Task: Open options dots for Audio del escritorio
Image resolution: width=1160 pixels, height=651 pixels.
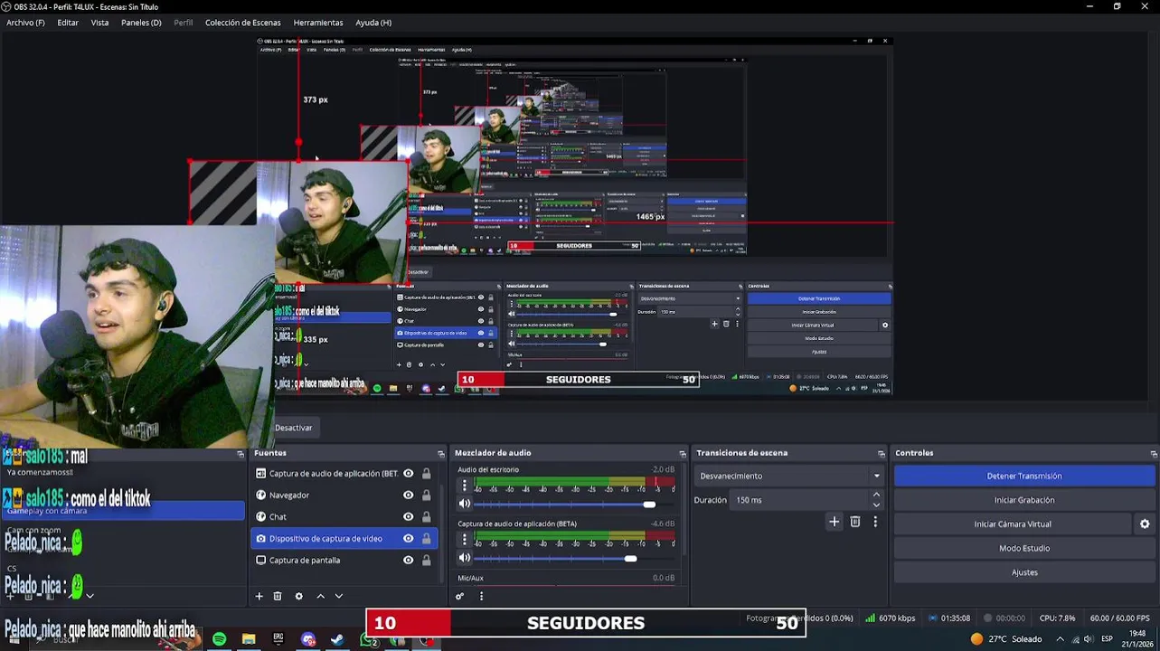Action: tap(465, 486)
